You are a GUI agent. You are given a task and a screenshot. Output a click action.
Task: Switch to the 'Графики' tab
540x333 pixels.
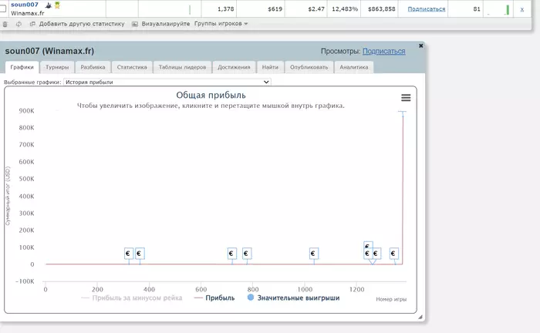[22, 67]
